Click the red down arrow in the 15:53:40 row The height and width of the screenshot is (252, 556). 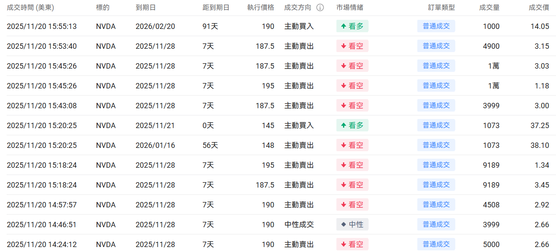343,46
